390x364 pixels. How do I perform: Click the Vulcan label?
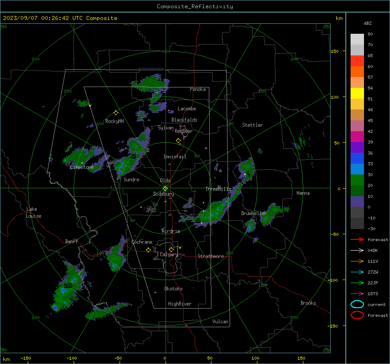[x=220, y=322]
